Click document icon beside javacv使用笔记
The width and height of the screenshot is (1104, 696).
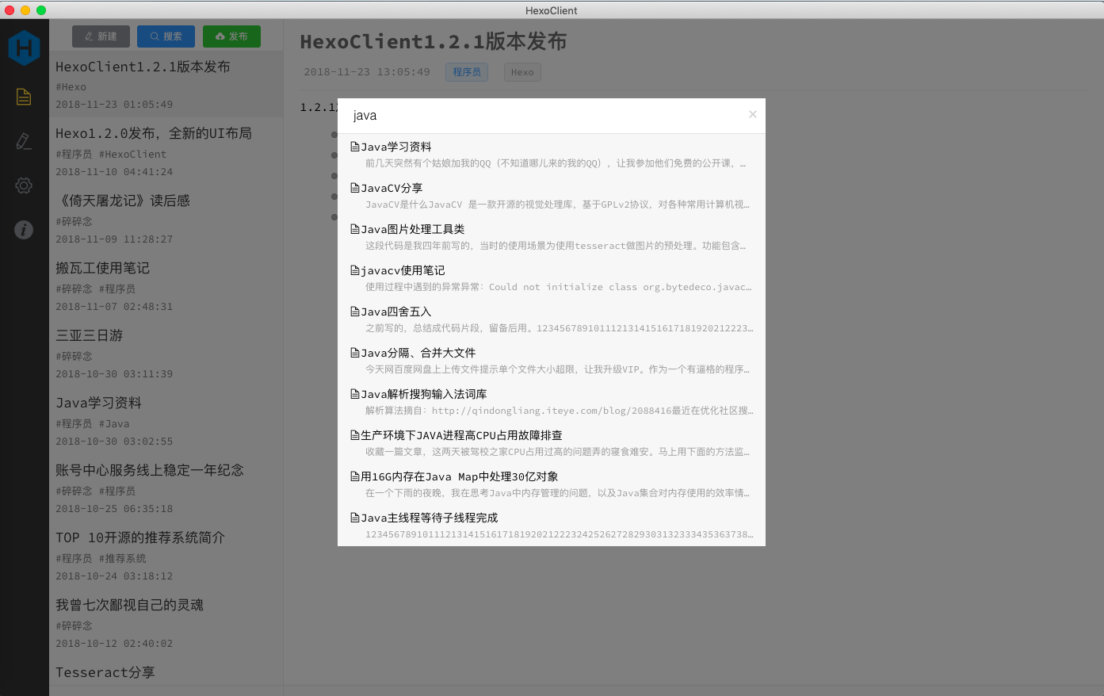pos(355,270)
